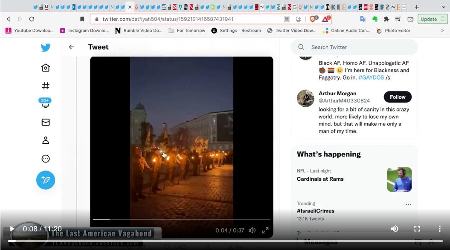The width and height of the screenshot is (450, 250).
Task: Open Brave Rewards triangle icon
Action: pyautogui.click(x=326, y=19)
